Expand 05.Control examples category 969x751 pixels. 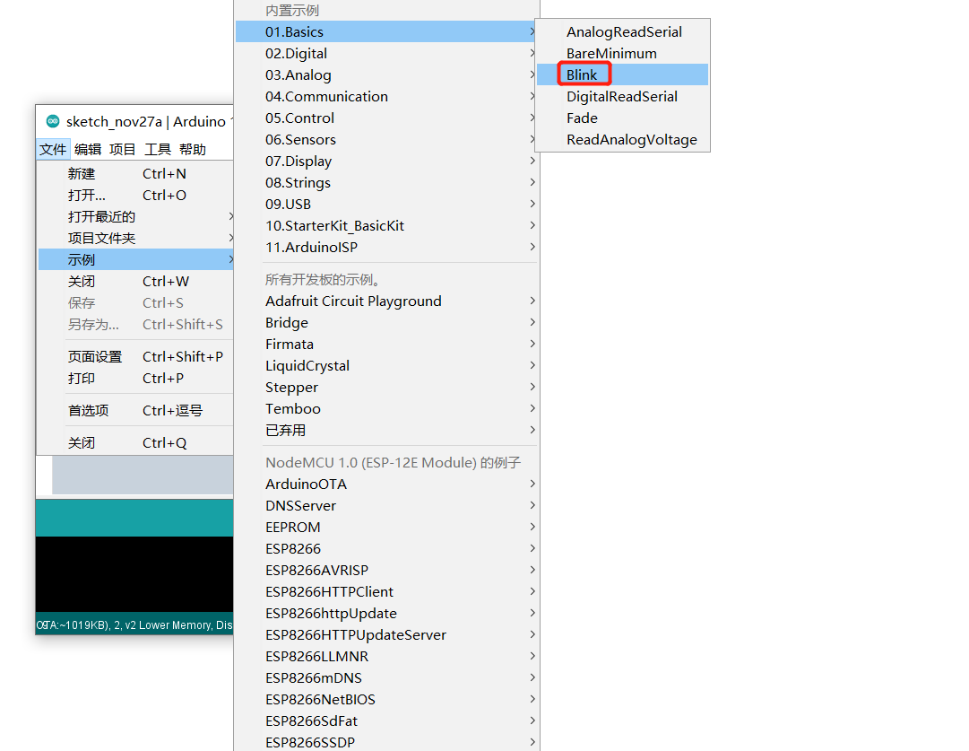(385, 118)
